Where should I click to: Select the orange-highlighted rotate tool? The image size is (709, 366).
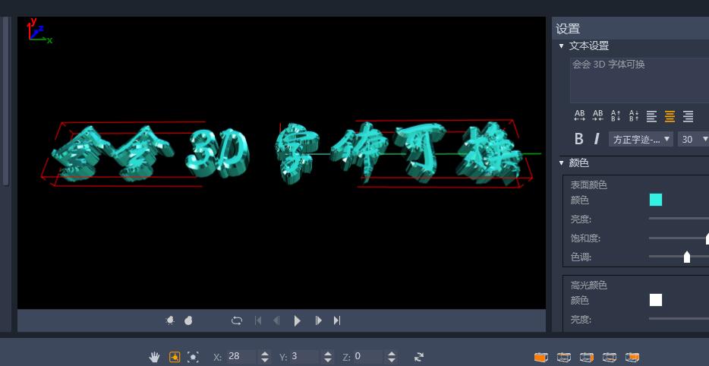tap(175, 357)
